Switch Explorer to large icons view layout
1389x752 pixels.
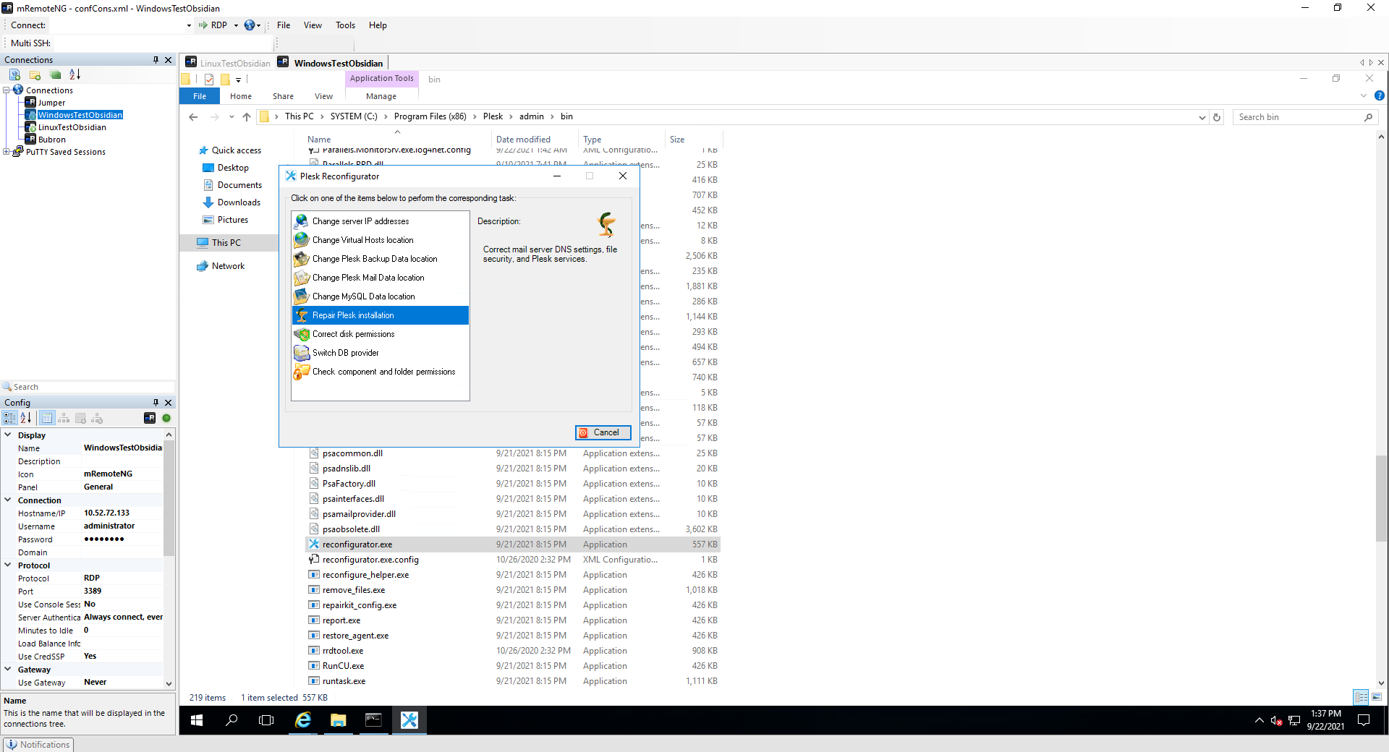pos(1376,697)
